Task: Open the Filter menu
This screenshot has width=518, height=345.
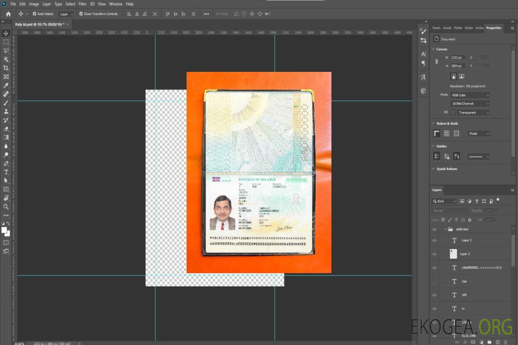Action: pos(82,4)
